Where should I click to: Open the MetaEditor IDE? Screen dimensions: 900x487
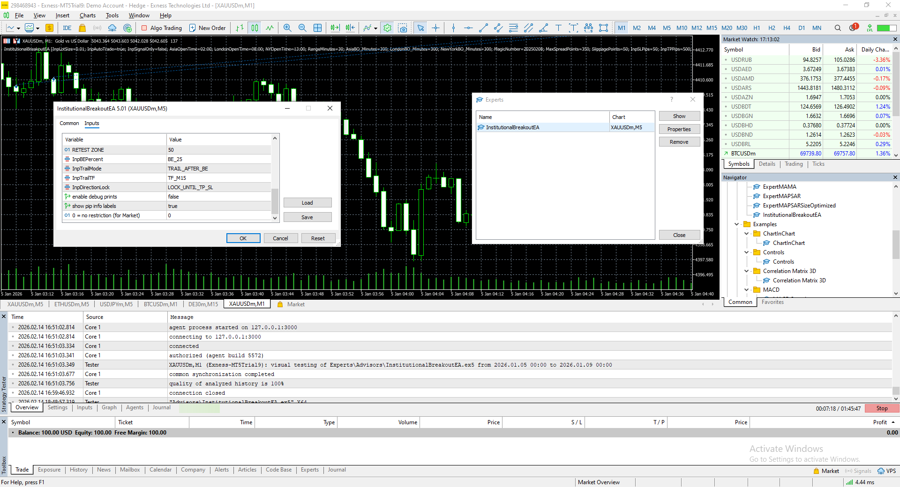[67, 28]
